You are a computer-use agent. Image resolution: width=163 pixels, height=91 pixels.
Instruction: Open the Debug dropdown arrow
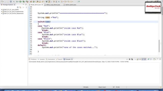(18, 2)
